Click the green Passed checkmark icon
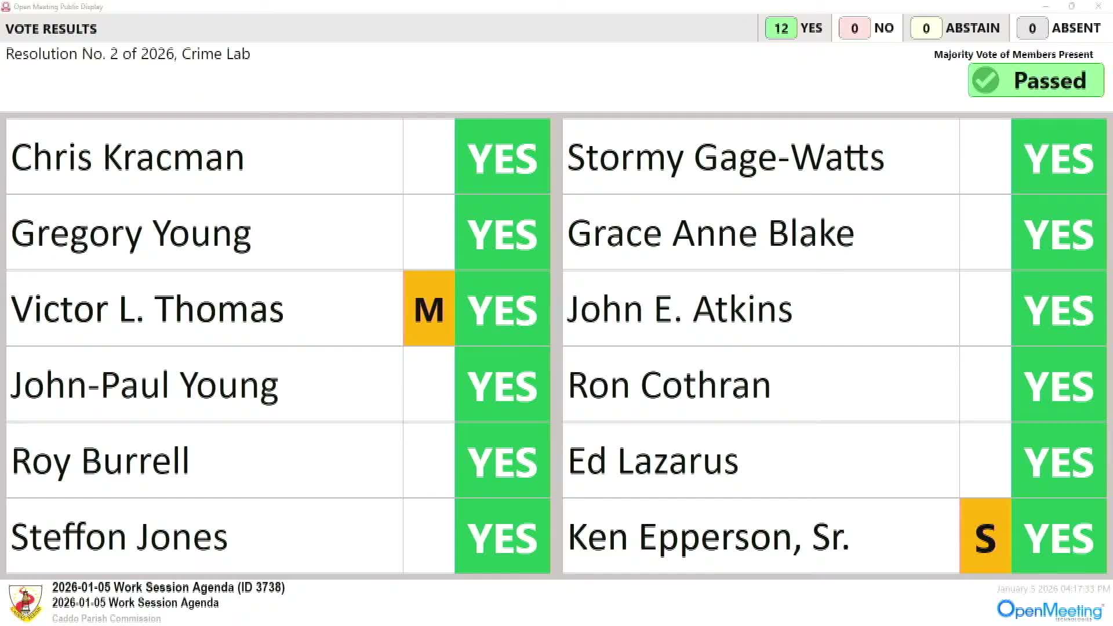 (x=985, y=81)
